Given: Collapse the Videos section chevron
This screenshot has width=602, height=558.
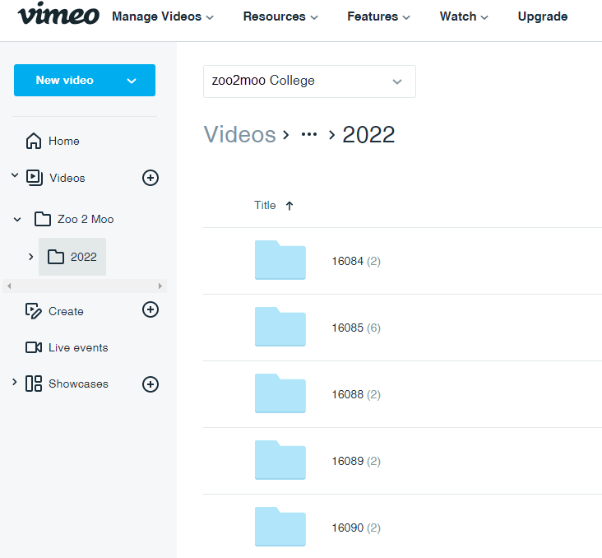Looking at the screenshot, I should (15, 175).
